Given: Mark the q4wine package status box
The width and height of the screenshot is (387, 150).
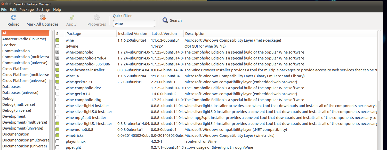Looking at the screenshot, I should pos(57,46).
